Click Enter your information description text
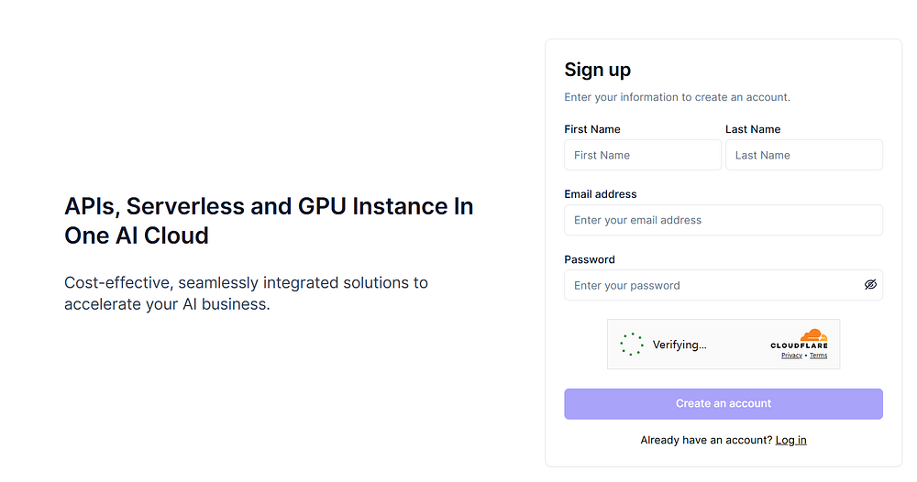917x482 pixels. (677, 97)
